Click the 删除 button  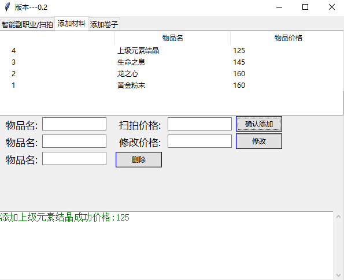point(139,160)
